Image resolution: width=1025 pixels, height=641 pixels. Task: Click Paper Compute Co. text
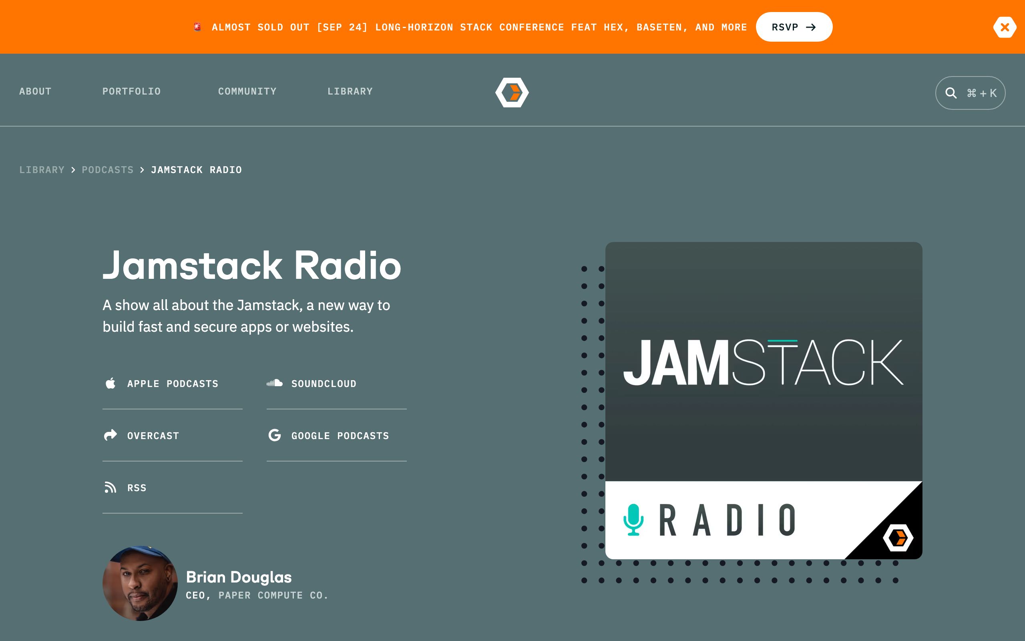pyautogui.click(x=273, y=595)
